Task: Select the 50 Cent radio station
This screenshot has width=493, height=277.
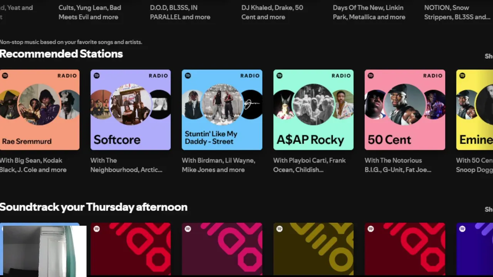Action: [405, 110]
